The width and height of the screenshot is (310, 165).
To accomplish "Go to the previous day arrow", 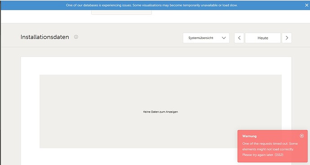I will [239, 38].
